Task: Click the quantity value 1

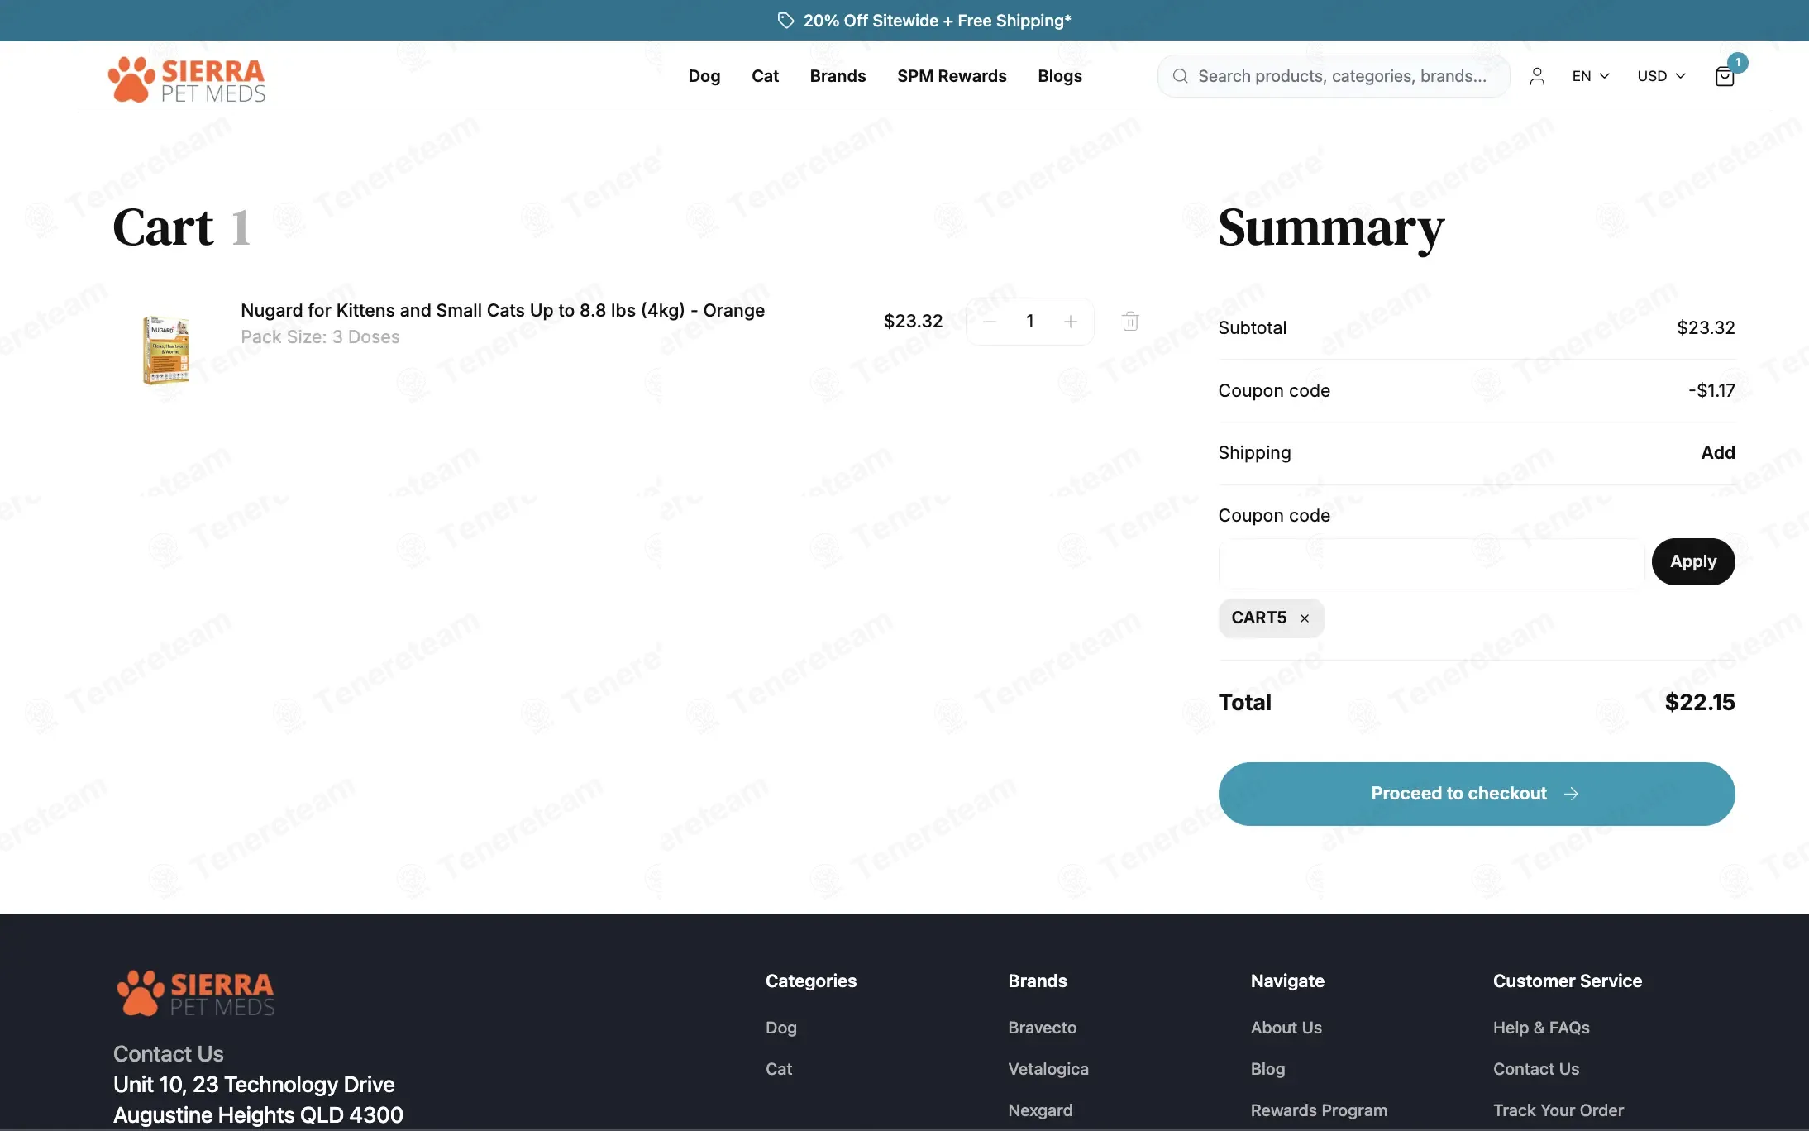Action: pyautogui.click(x=1030, y=322)
